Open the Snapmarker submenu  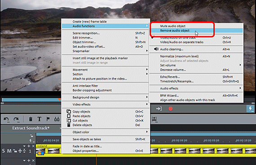[x=105, y=51]
